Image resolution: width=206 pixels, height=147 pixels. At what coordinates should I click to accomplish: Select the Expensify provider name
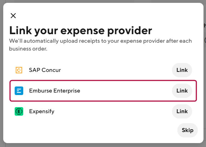pyautogui.click(x=41, y=111)
